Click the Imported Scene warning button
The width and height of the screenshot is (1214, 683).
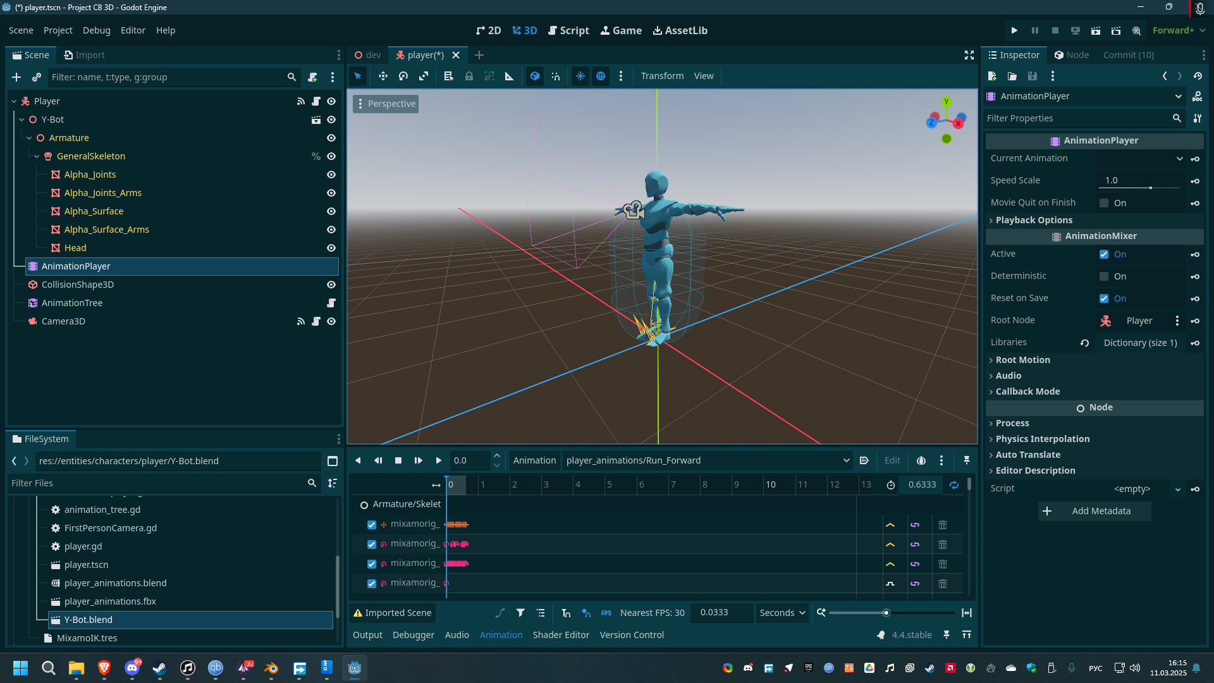pos(393,613)
